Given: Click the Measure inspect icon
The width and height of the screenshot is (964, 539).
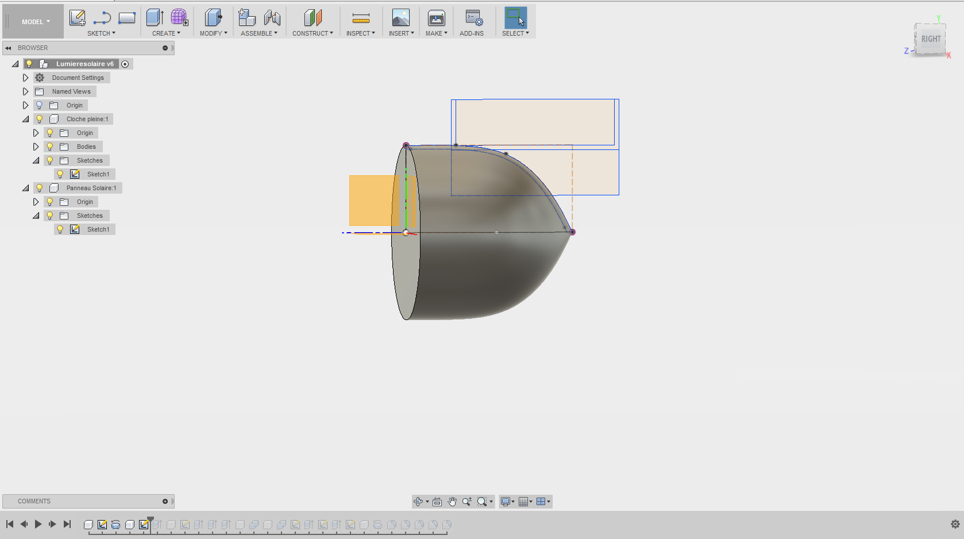Looking at the screenshot, I should tap(361, 19).
